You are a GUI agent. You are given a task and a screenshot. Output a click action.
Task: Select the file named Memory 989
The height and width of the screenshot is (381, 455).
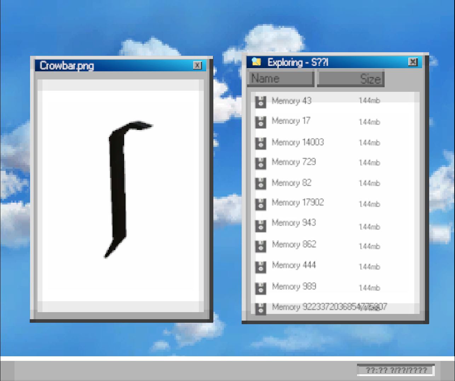coord(294,286)
